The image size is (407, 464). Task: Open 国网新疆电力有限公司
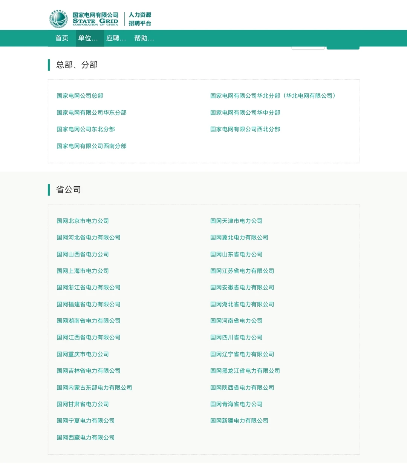tap(239, 421)
